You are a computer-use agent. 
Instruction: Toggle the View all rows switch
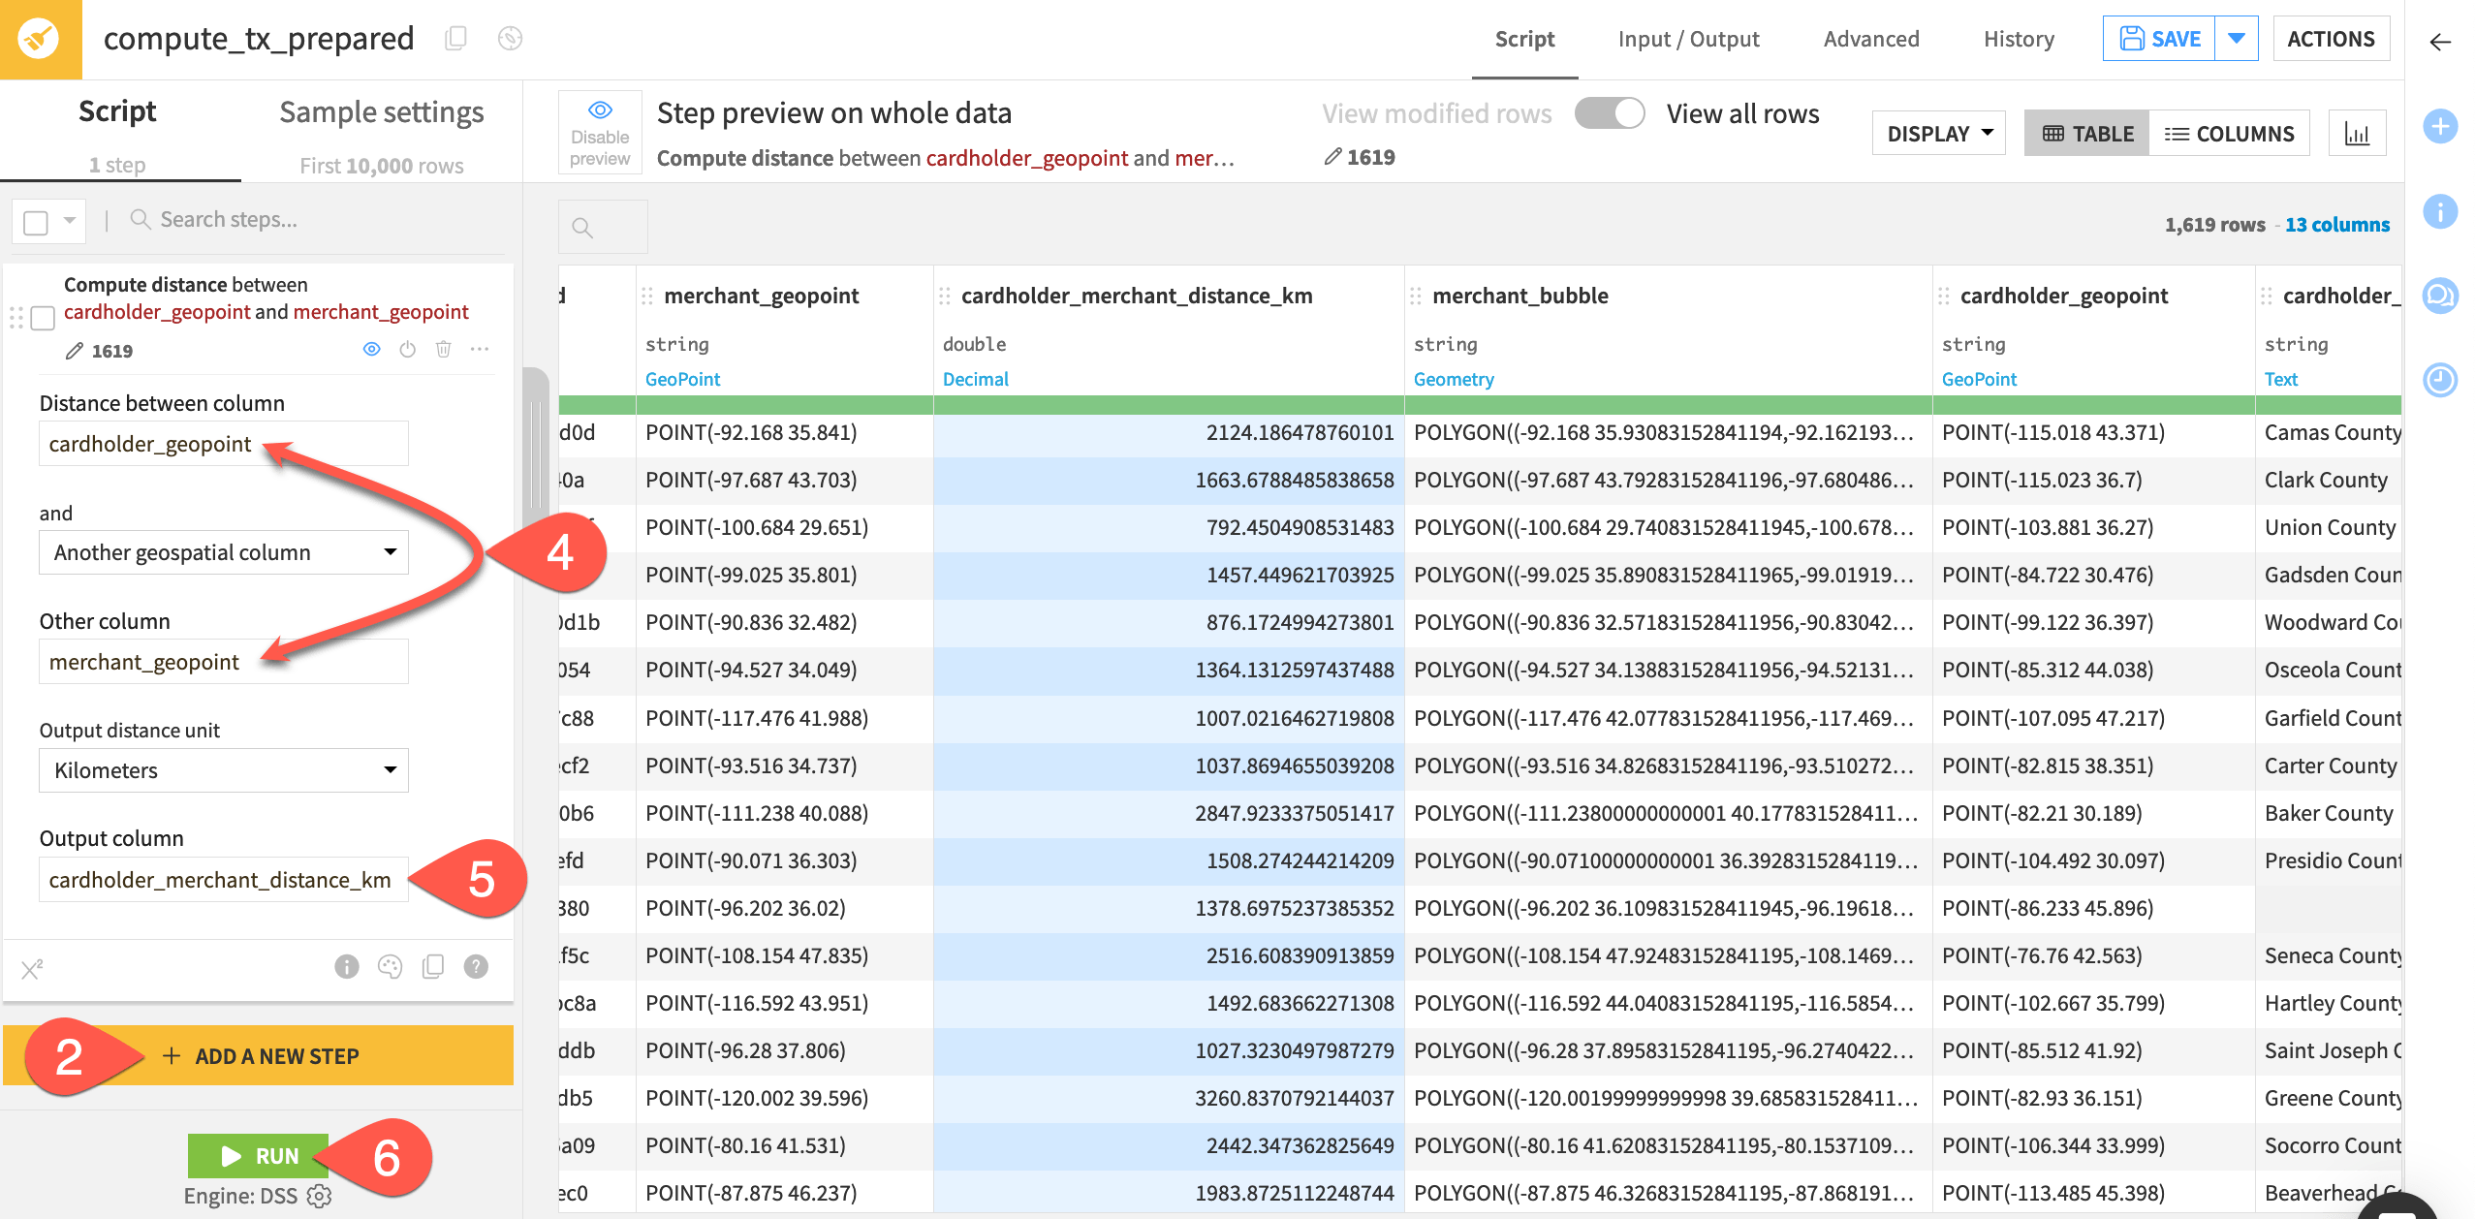pyautogui.click(x=1610, y=113)
